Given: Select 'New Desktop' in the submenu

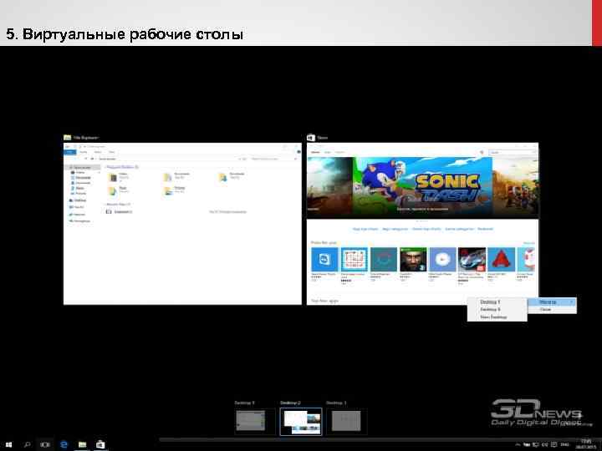Looking at the screenshot, I should pyautogui.click(x=497, y=317).
